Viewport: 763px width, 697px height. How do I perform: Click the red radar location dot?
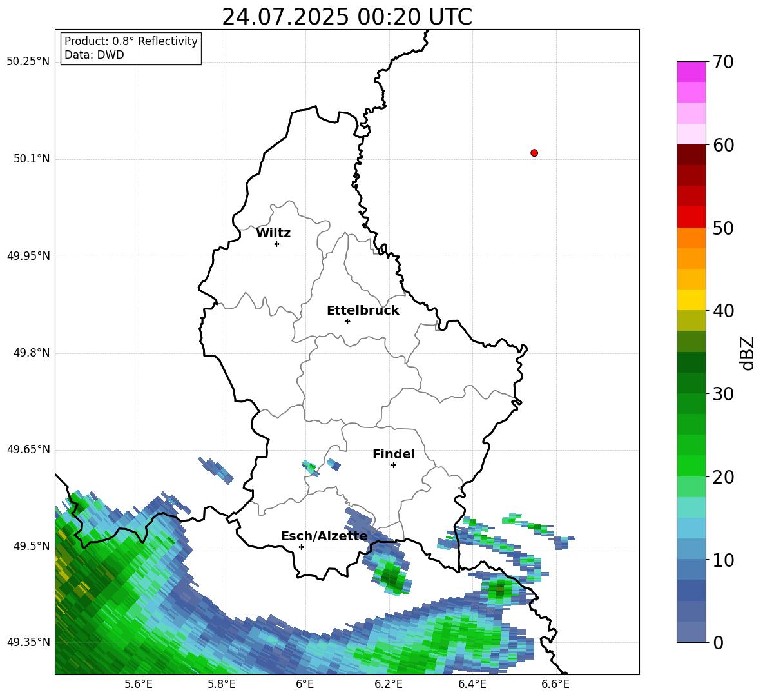coord(534,153)
